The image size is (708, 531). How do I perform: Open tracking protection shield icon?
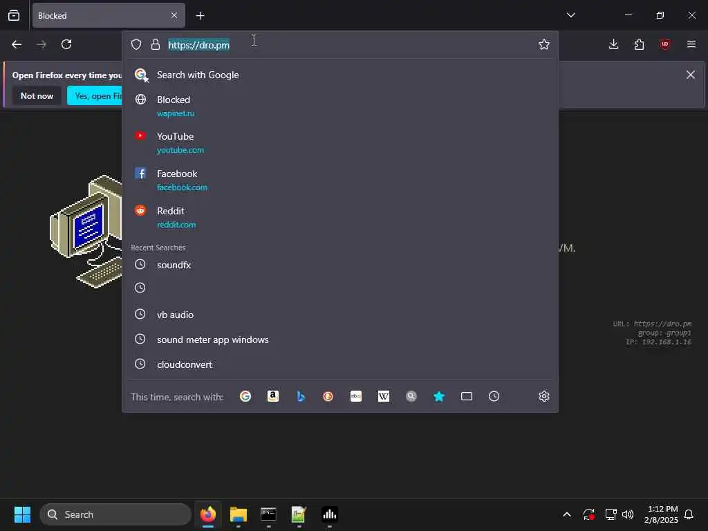(136, 44)
